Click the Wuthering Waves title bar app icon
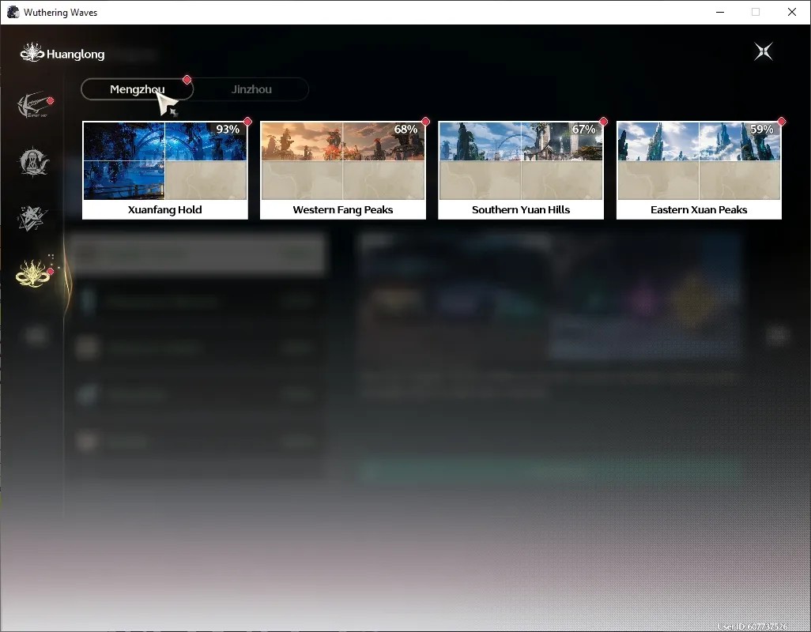 point(13,12)
